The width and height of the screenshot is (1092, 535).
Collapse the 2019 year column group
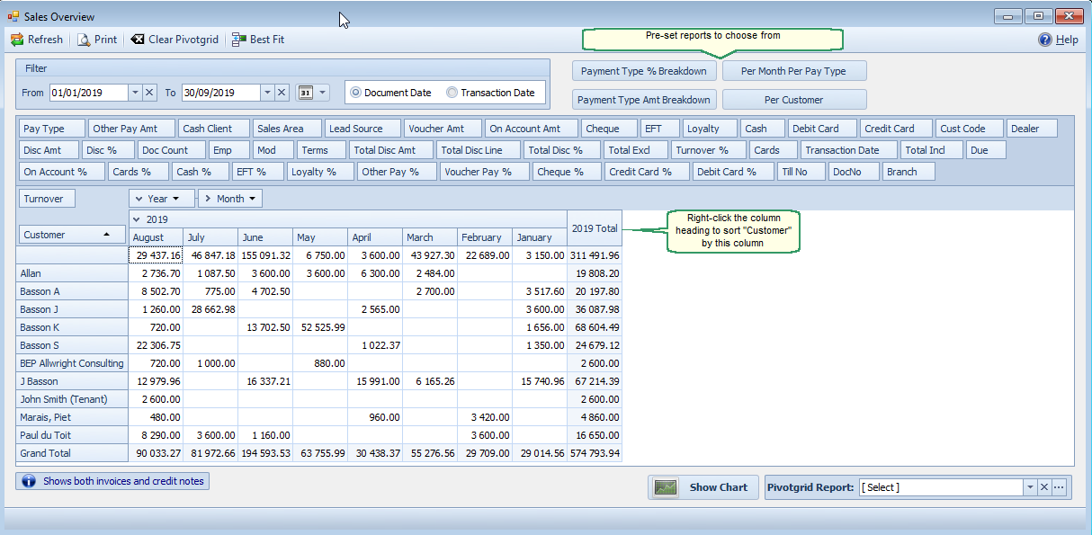136,218
